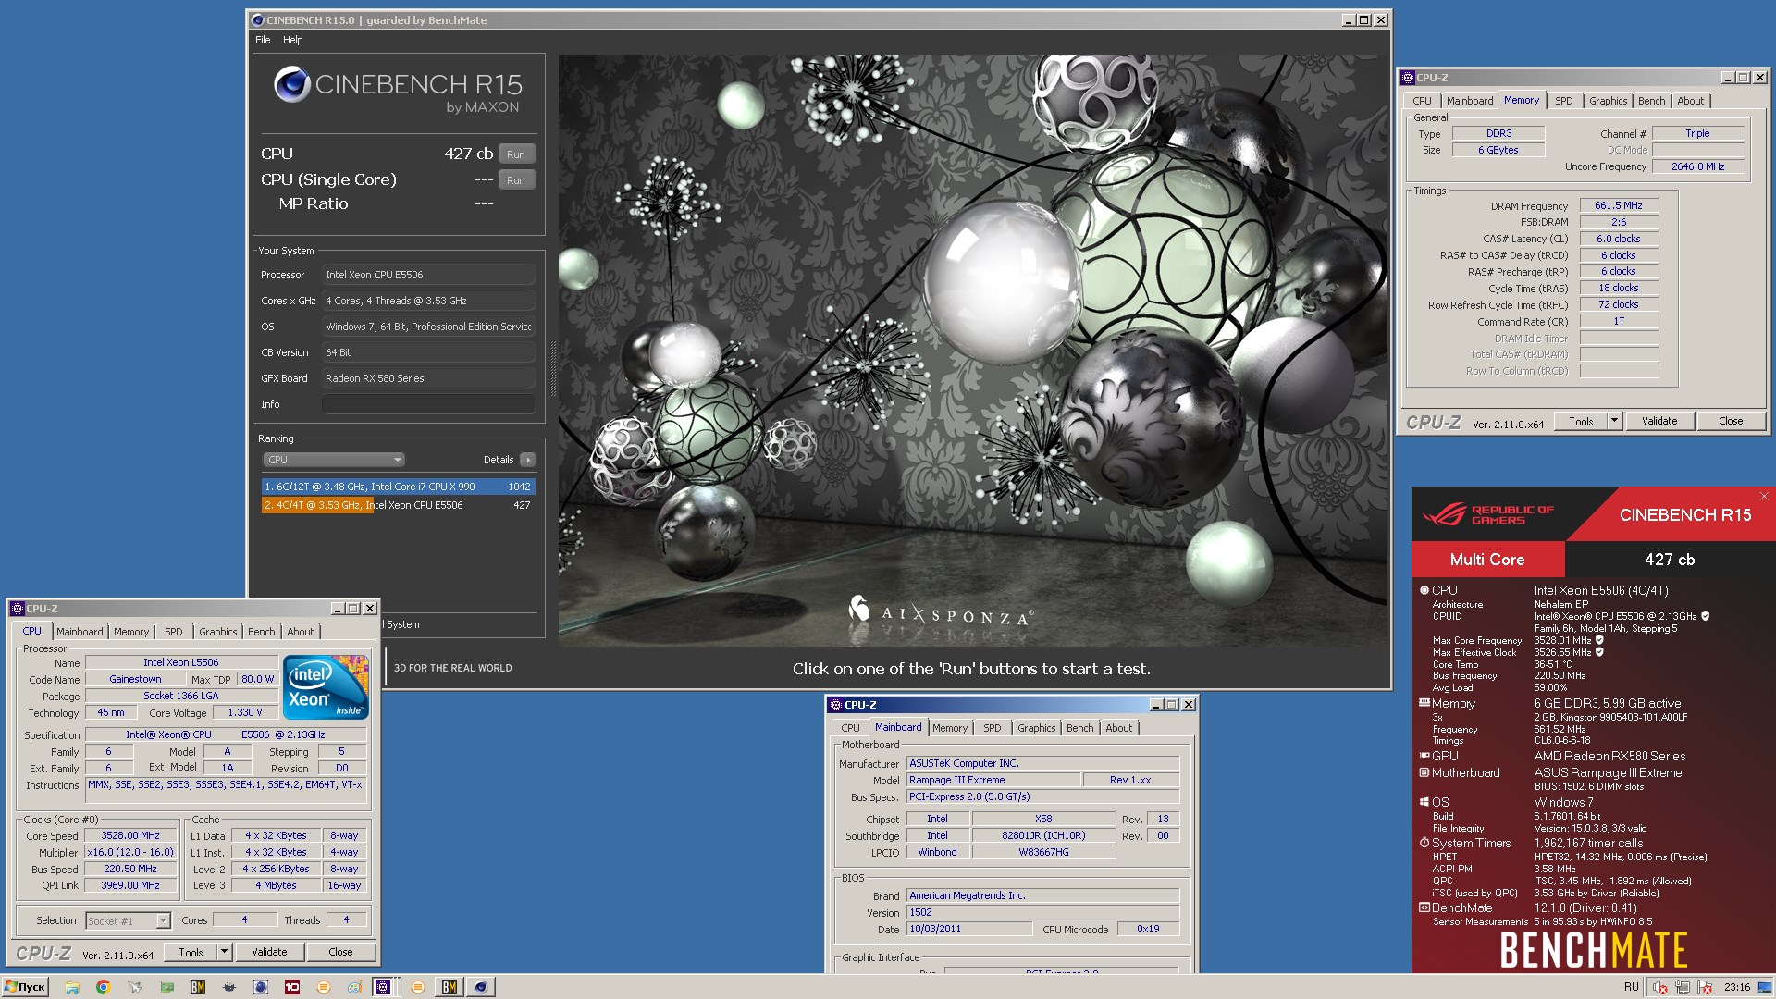
Task: Click Close button in bottom-left CPU-Z window
Action: coord(340,952)
